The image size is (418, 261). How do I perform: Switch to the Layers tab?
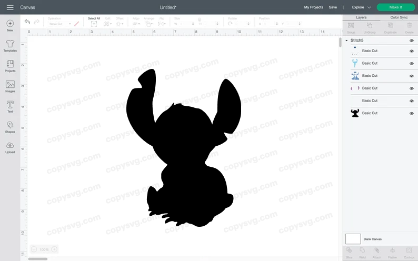pos(361,17)
